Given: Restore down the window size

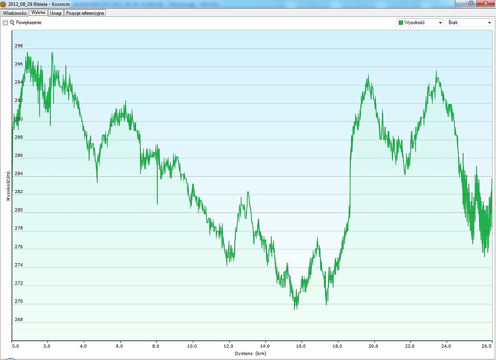Looking at the screenshot, I should coord(470,3).
